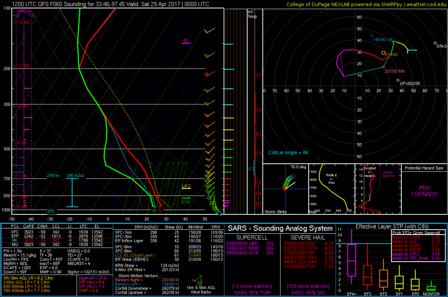Click the "PDS TORNADO" hazard text

(424, 191)
